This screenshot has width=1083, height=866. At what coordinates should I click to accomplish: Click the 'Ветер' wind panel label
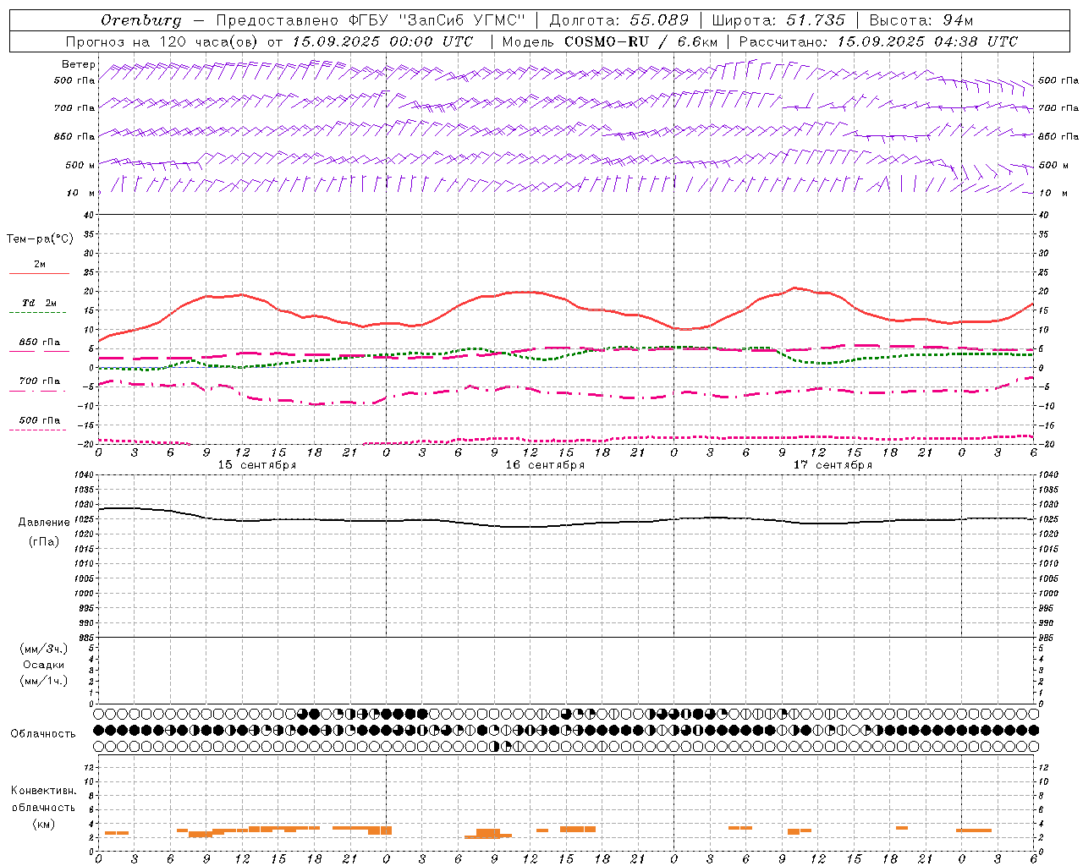pos(79,64)
